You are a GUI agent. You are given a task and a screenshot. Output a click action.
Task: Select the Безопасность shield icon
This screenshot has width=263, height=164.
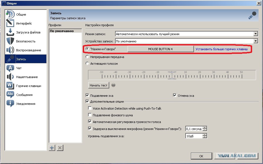[x=10, y=41]
